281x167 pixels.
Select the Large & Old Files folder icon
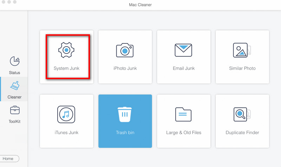coord(183,114)
